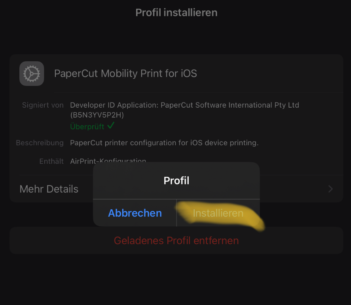The width and height of the screenshot is (351, 305).
Task: Click the green Überprüft status text
Action: pyautogui.click(x=87, y=127)
